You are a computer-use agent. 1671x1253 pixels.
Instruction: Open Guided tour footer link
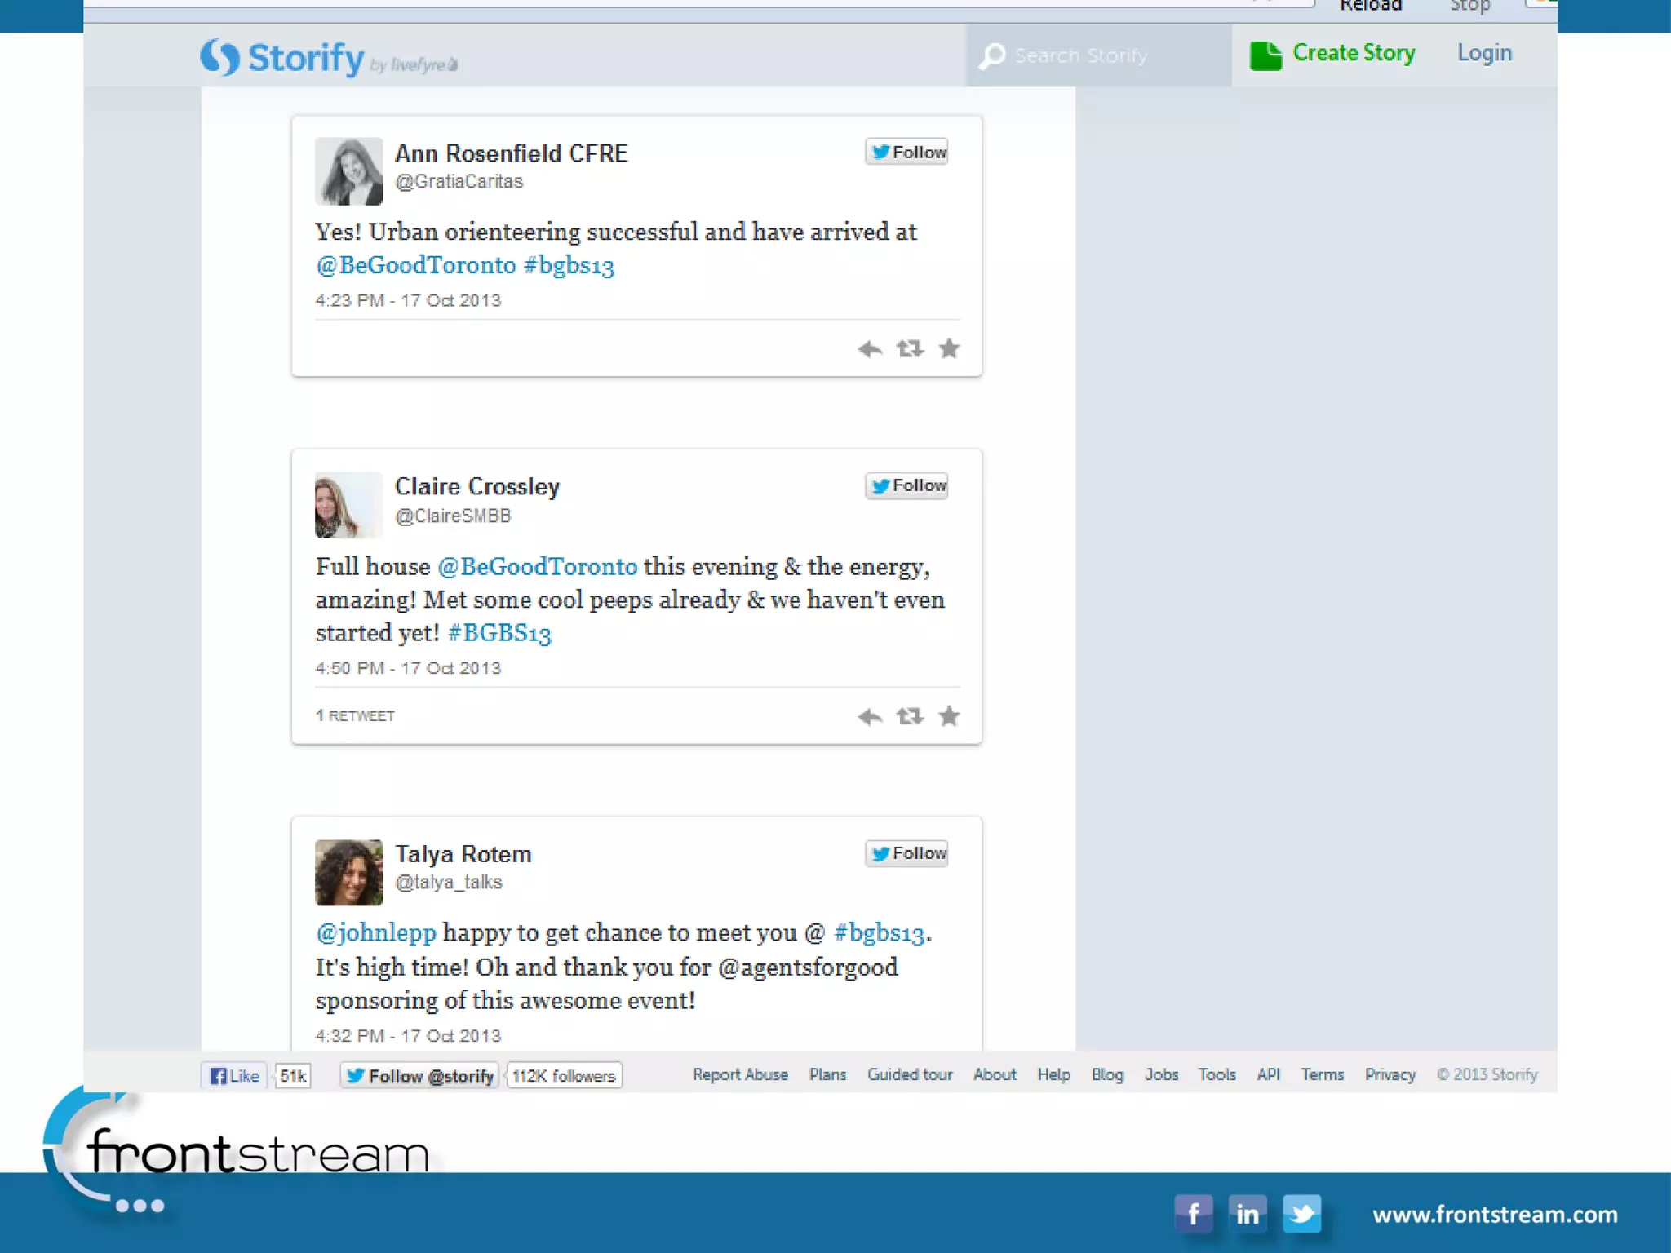(x=910, y=1074)
